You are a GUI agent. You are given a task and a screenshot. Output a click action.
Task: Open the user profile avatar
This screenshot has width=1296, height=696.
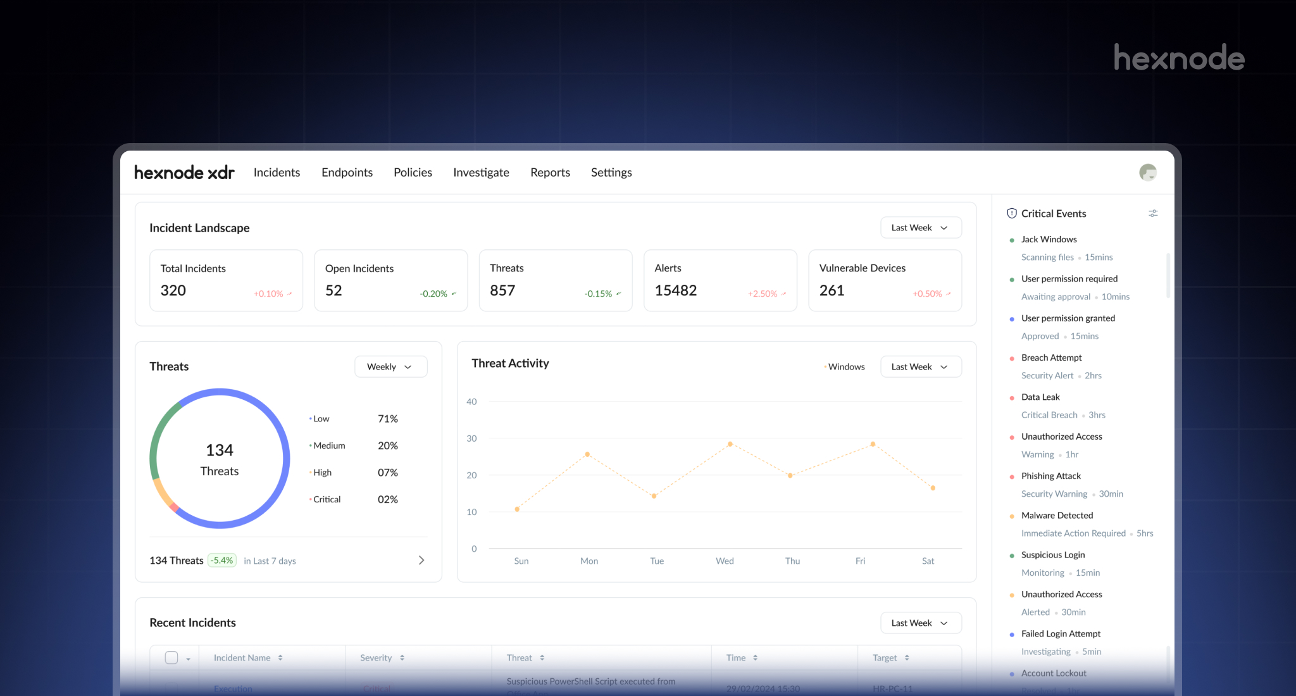tap(1147, 172)
